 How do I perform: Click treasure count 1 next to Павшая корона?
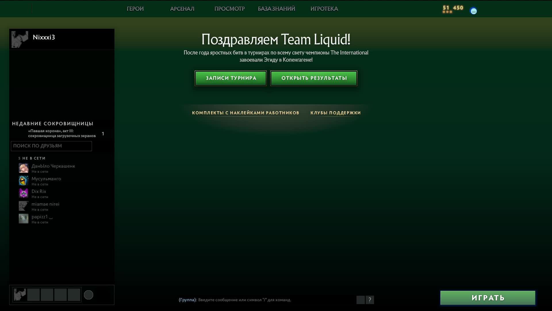[x=103, y=134]
